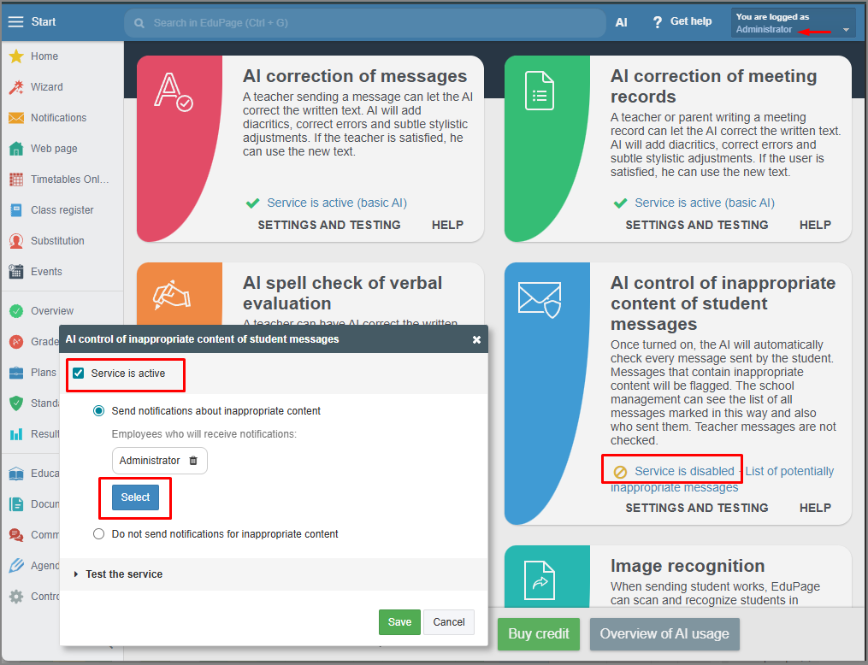The image size is (868, 665).
Task: Close the dialog with the X icon
Action: [476, 339]
